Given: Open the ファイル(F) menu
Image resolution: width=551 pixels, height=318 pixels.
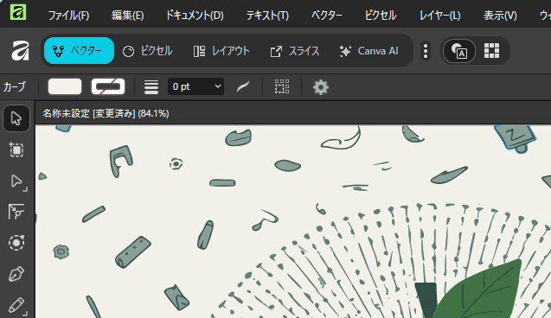Looking at the screenshot, I should coord(68,16).
